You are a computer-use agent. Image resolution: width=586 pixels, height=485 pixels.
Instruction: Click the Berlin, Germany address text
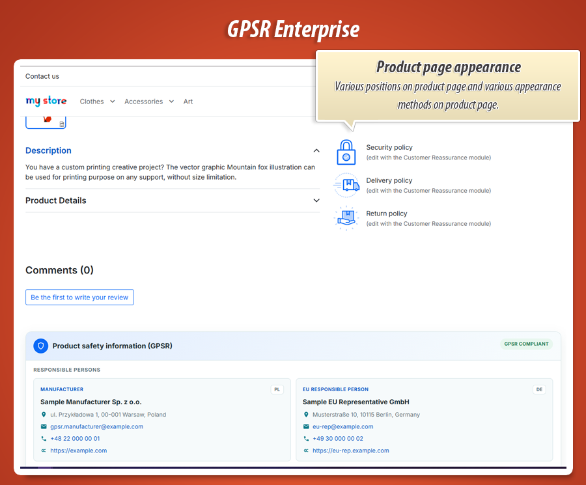[x=366, y=415]
